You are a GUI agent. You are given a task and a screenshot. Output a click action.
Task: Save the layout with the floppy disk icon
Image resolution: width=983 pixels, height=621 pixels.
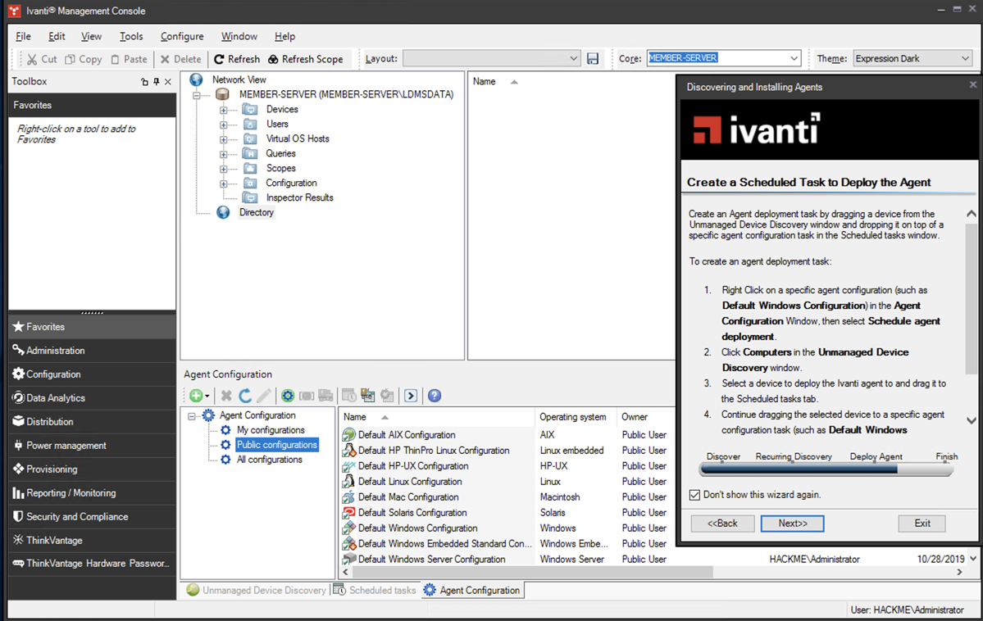tap(593, 59)
